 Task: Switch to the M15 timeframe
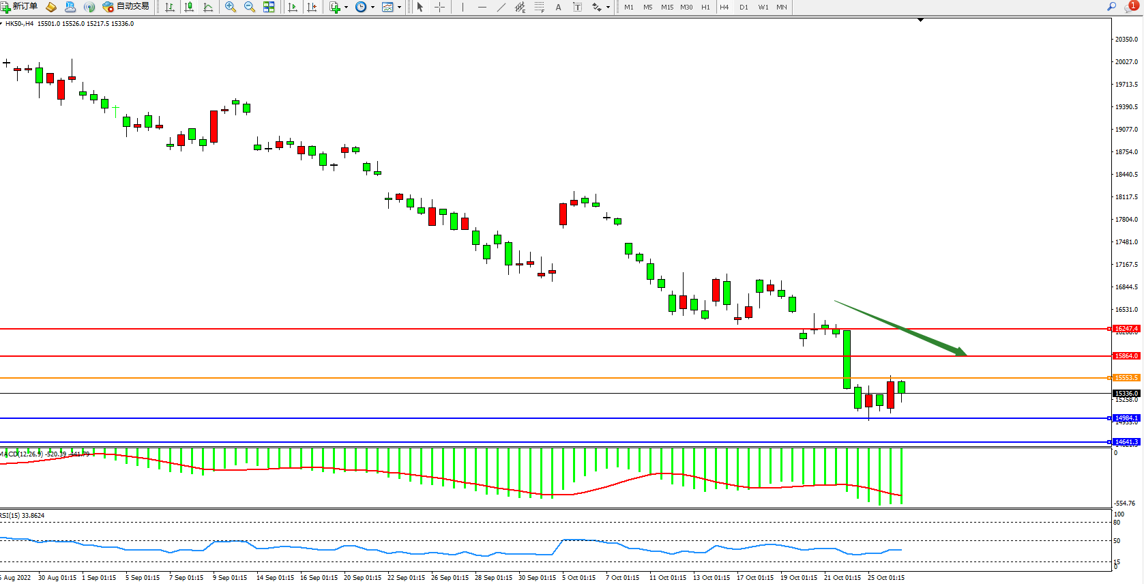coord(667,7)
